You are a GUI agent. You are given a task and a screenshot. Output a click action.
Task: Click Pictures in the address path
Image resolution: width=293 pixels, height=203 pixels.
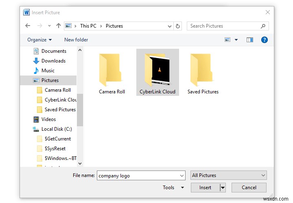(114, 26)
